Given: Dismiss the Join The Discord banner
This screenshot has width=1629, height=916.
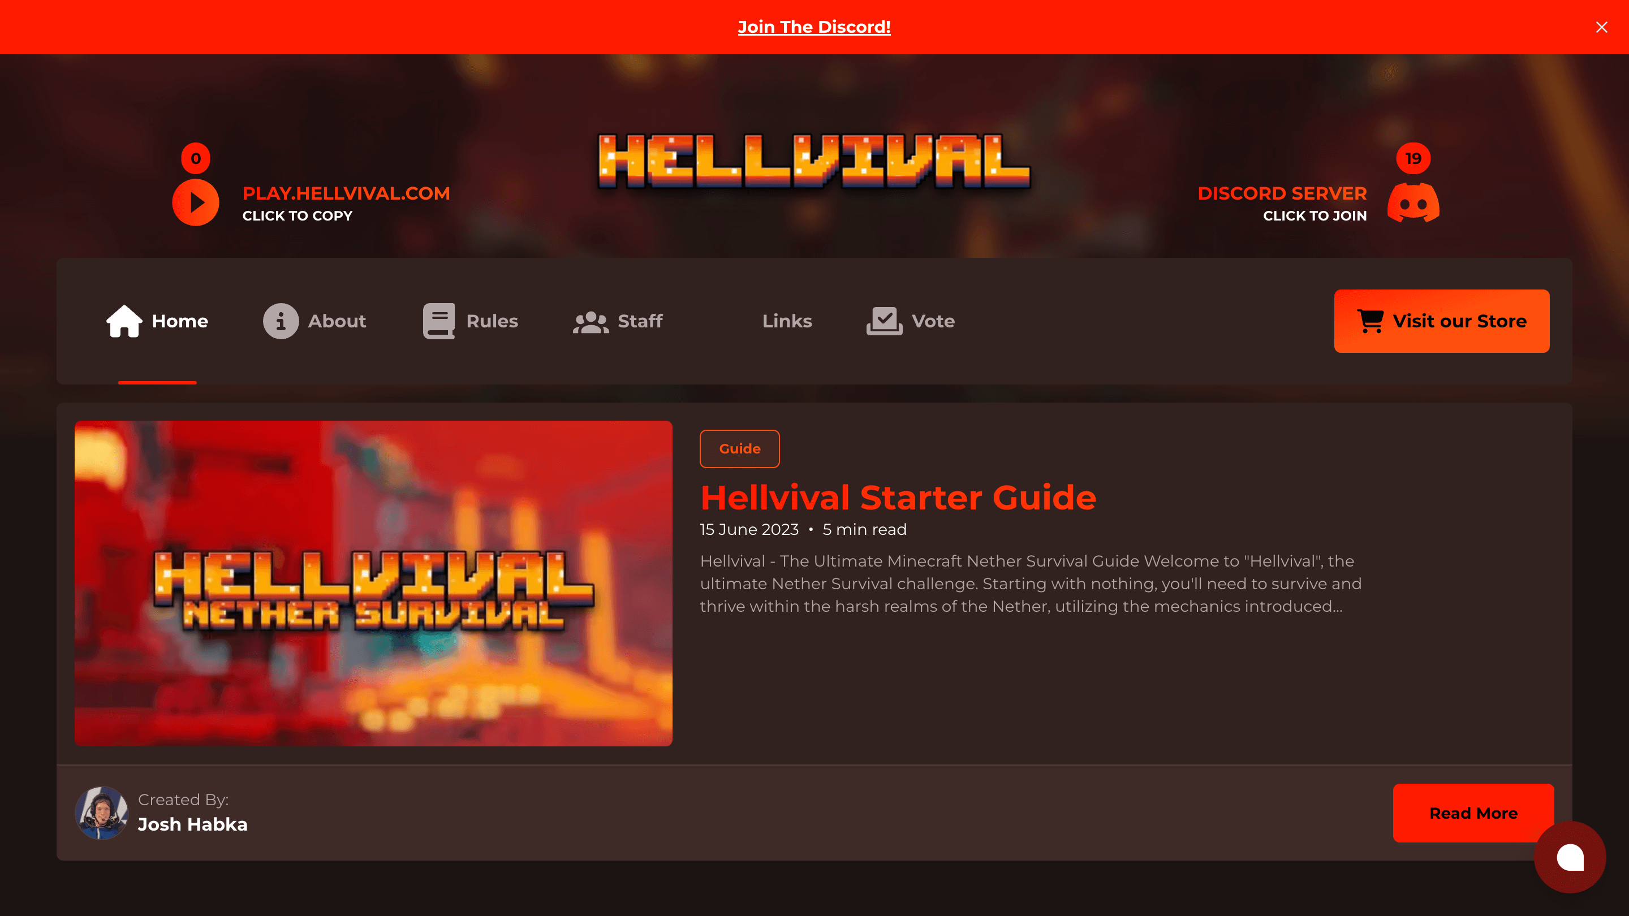Looking at the screenshot, I should pos(1601,27).
